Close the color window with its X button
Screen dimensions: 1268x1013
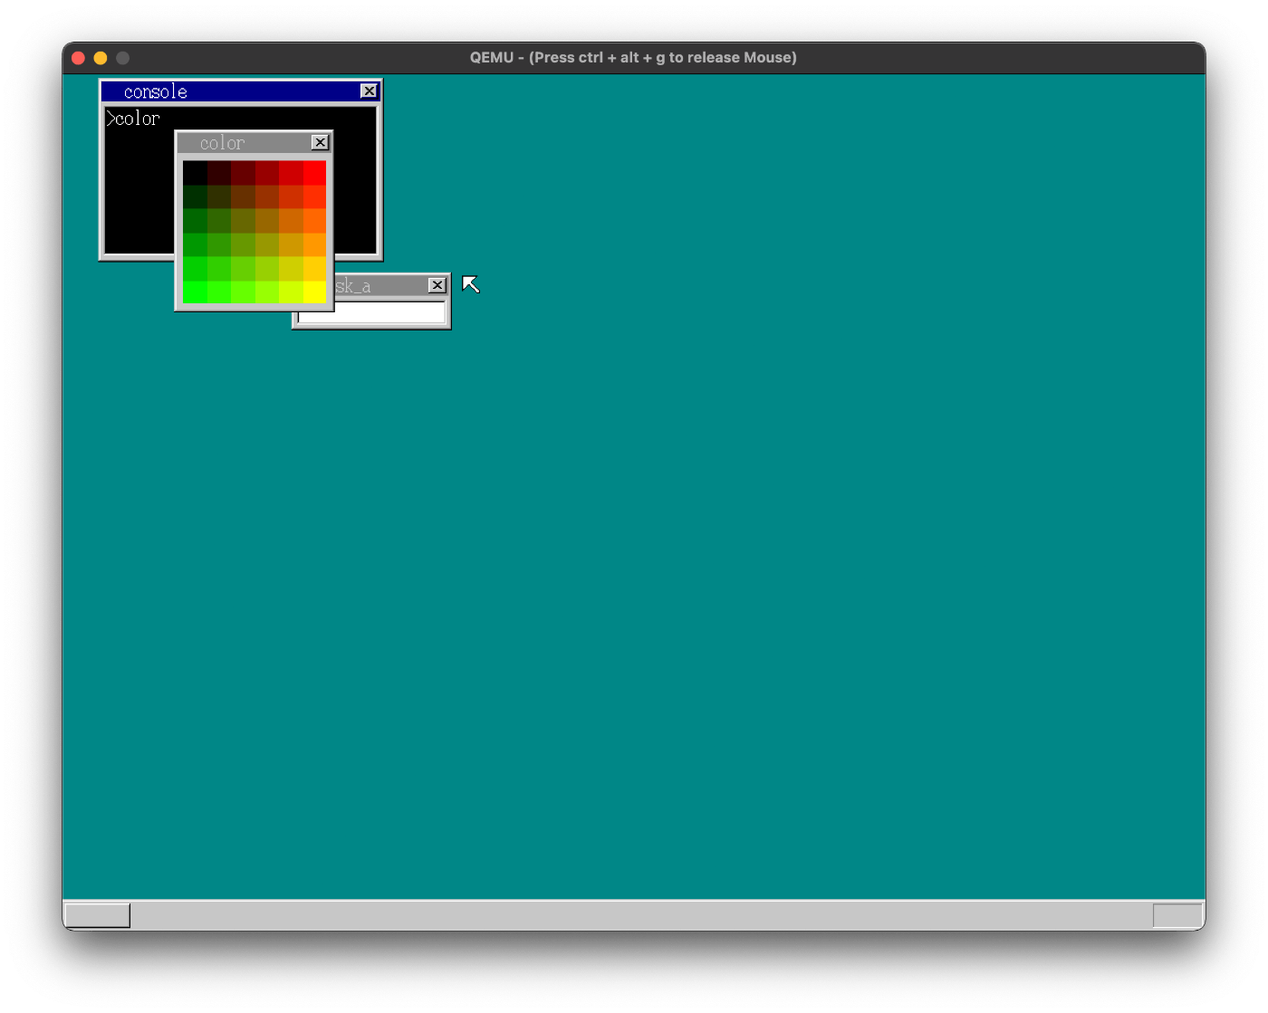click(x=320, y=142)
